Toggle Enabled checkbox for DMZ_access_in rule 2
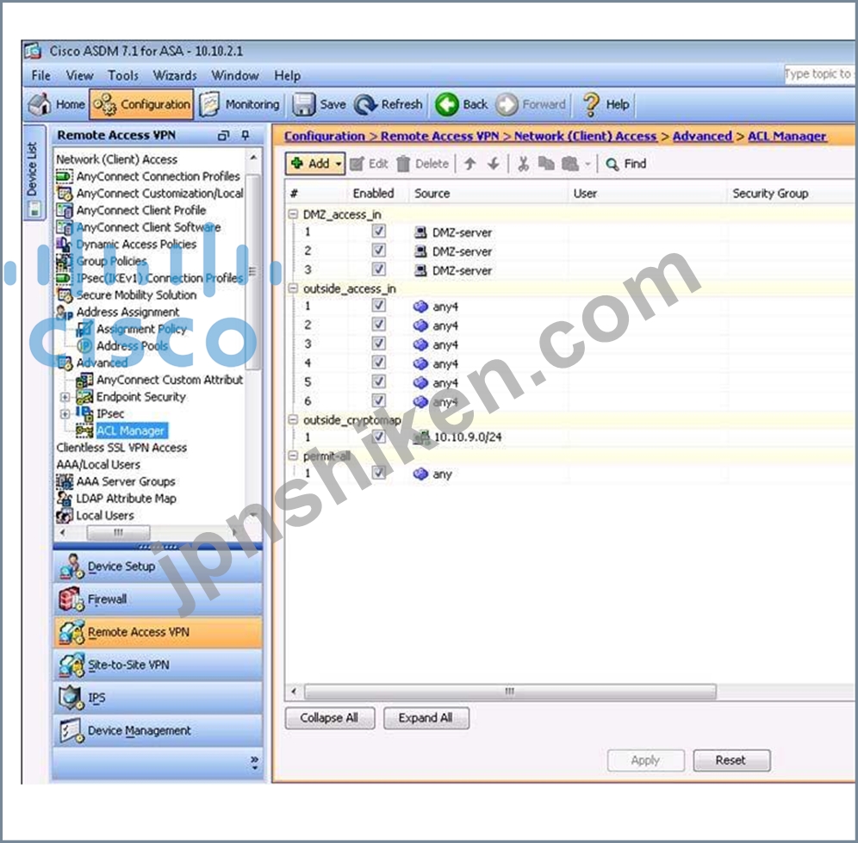 pyautogui.click(x=378, y=251)
